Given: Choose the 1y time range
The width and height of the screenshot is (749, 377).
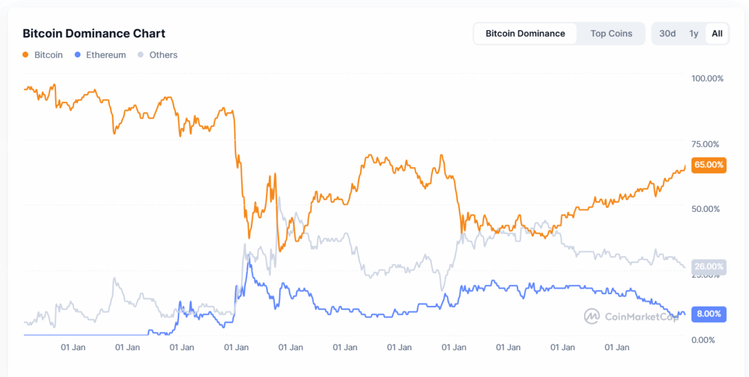Looking at the screenshot, I should click(693, 34).
